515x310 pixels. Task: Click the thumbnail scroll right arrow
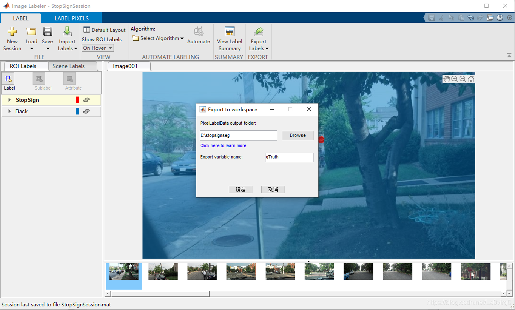tap(504, 293)
